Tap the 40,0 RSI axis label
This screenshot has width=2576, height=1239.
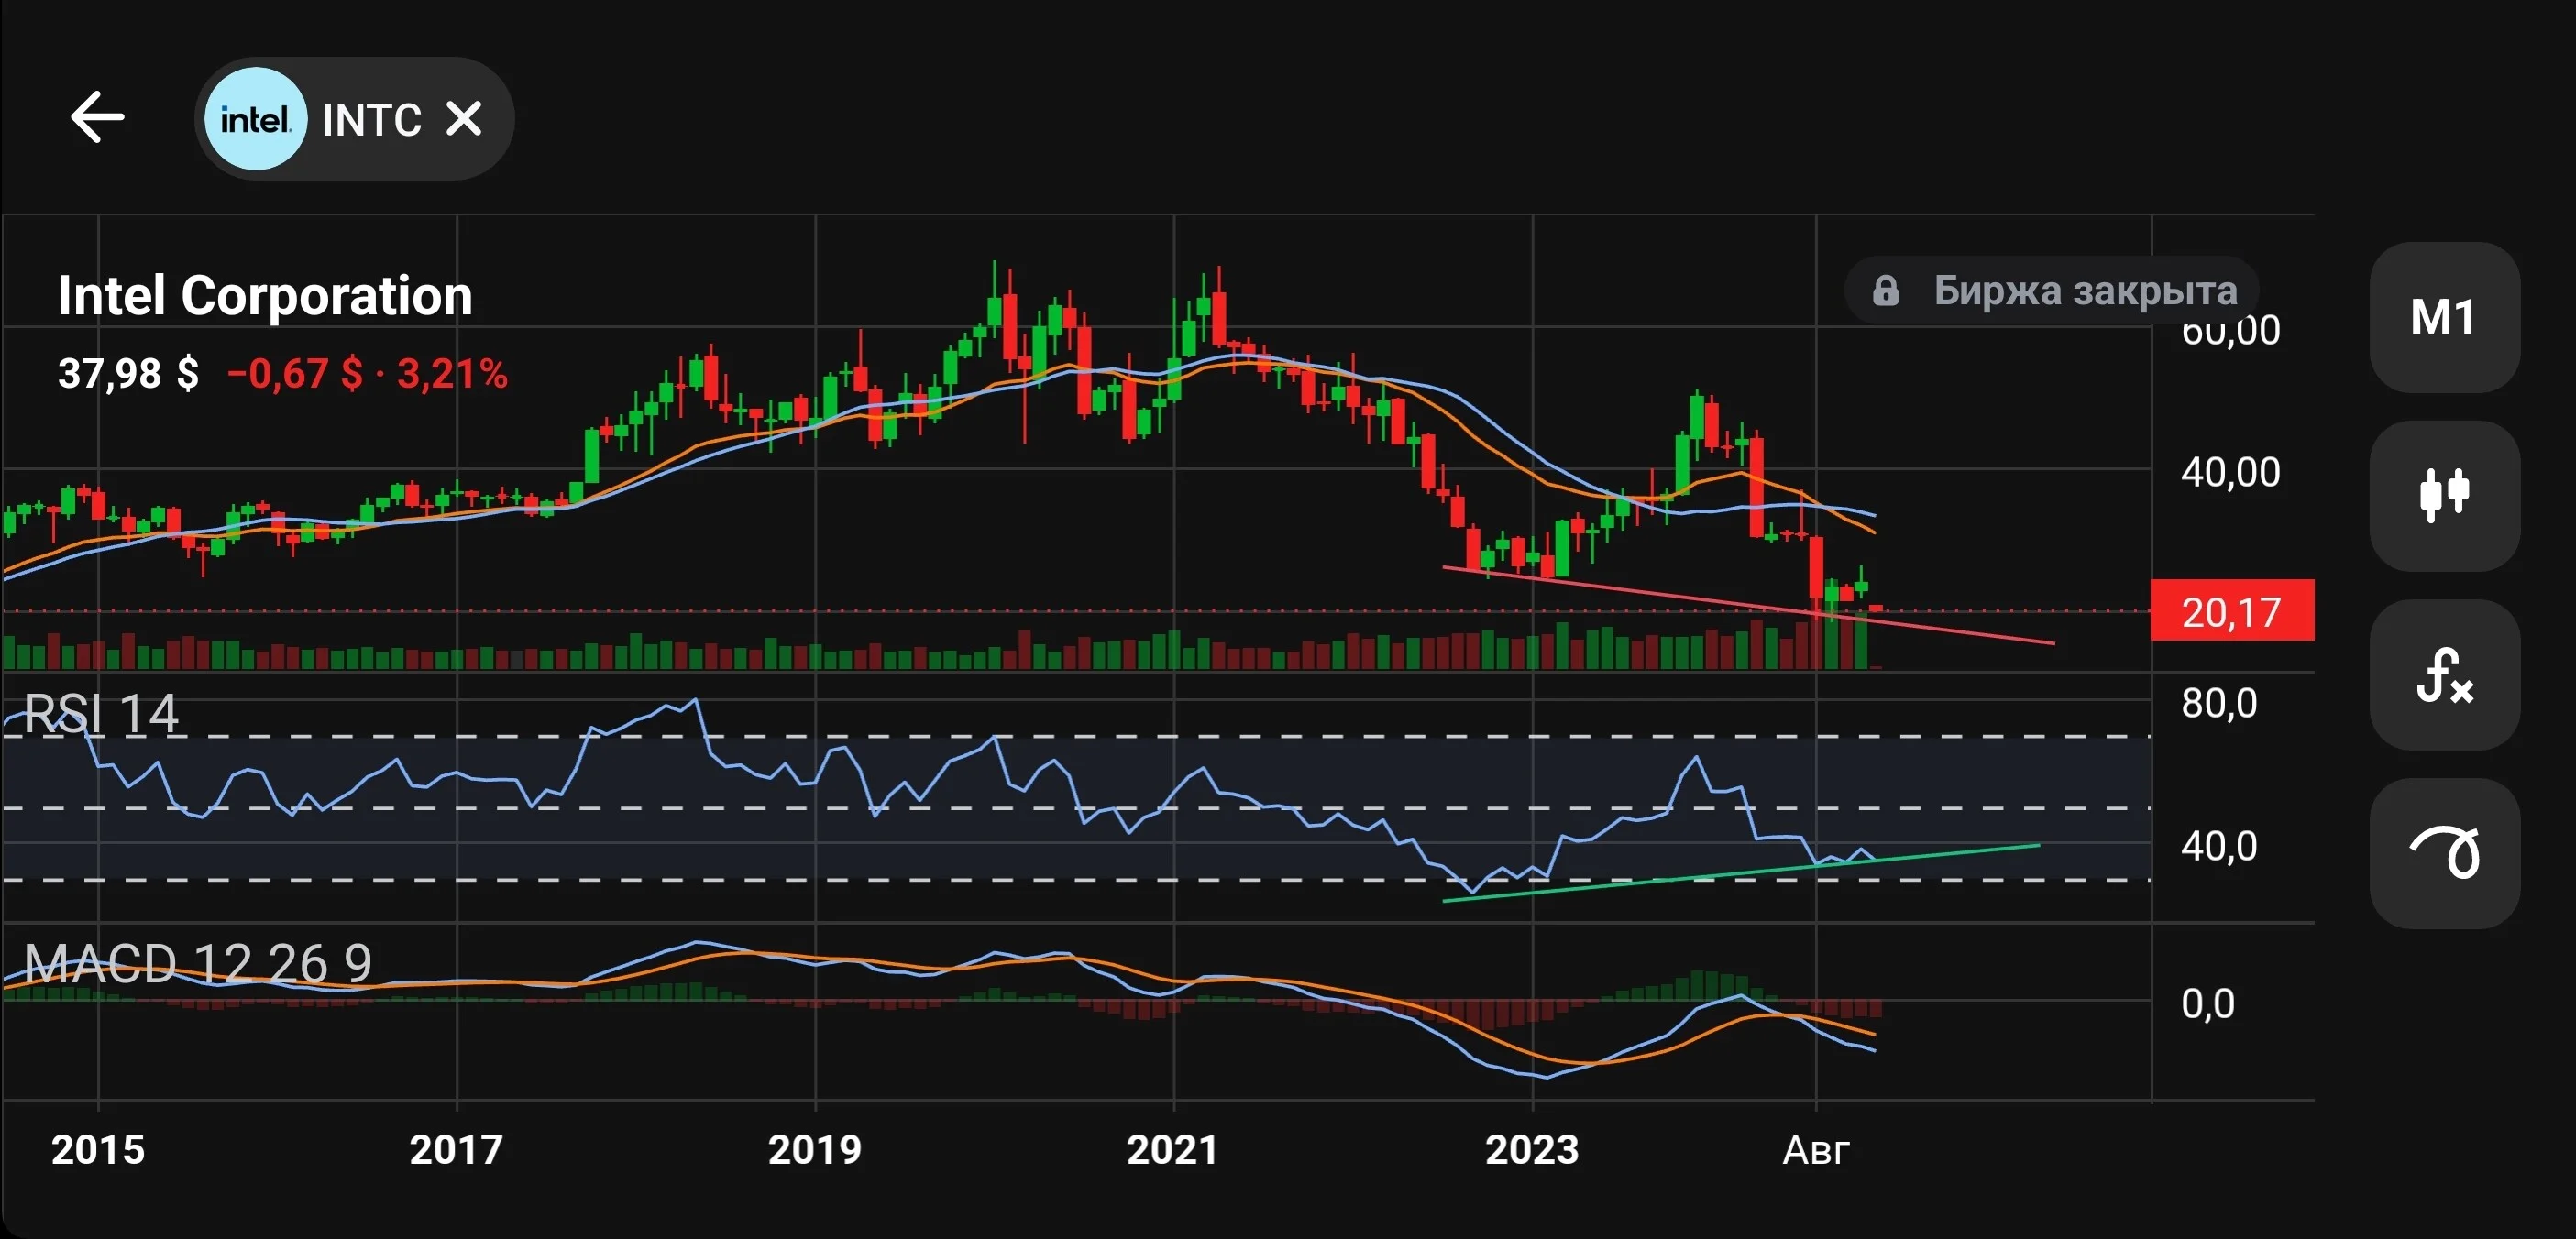point(2219,847)
